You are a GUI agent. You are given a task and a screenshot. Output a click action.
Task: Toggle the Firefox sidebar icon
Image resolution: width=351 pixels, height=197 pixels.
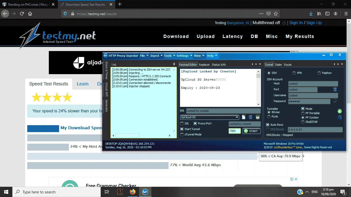(327, 14)
